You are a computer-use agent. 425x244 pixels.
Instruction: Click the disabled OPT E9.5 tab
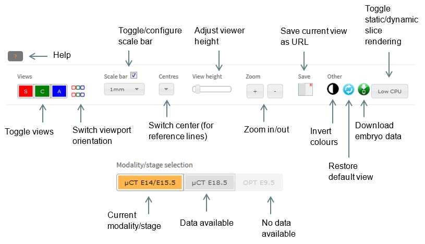pyautogui.click(x=259, y=182)
